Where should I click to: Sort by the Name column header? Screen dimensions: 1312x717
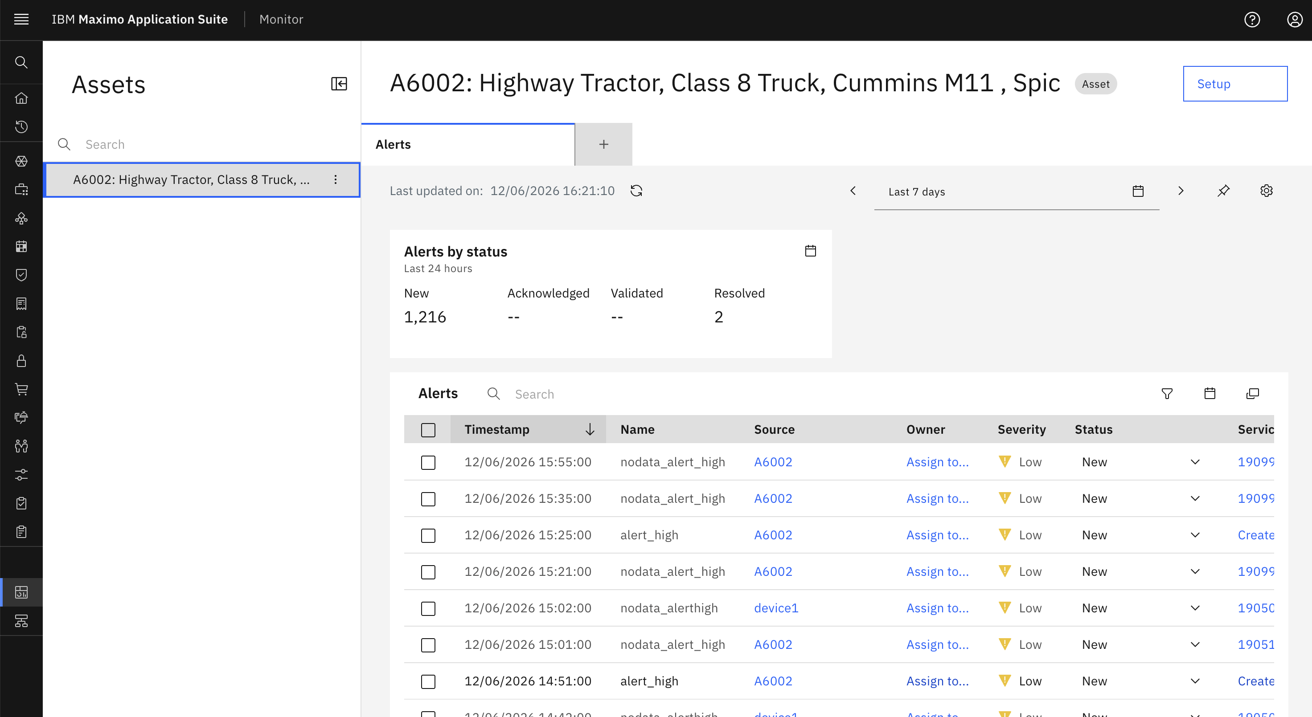637,429
